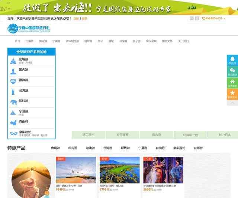
Task: Click the China map icon beside 自由行
Action: (13, 123)
